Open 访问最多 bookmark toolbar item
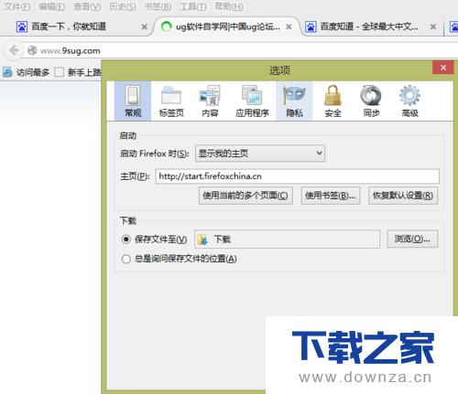Screen dimensions: 458x394 point(27,72)
